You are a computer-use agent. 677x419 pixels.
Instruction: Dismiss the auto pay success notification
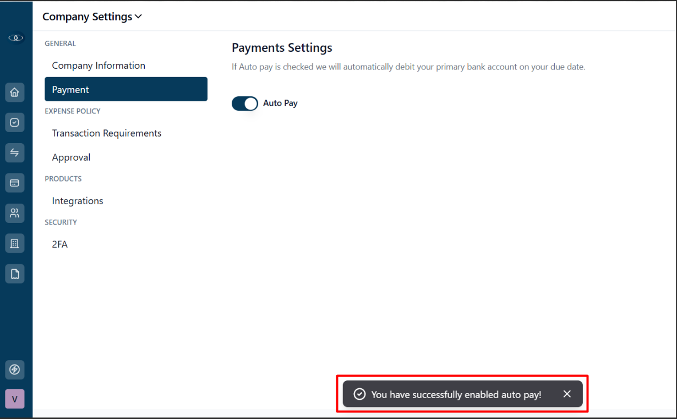click(567, 394)
